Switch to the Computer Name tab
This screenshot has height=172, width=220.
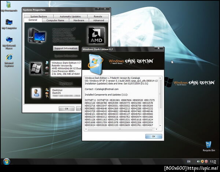click(x=55, y=20)
